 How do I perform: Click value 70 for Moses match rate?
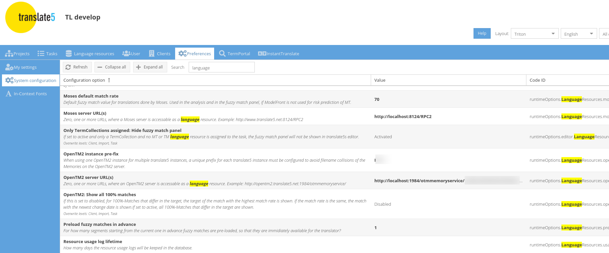click(377, 99)
